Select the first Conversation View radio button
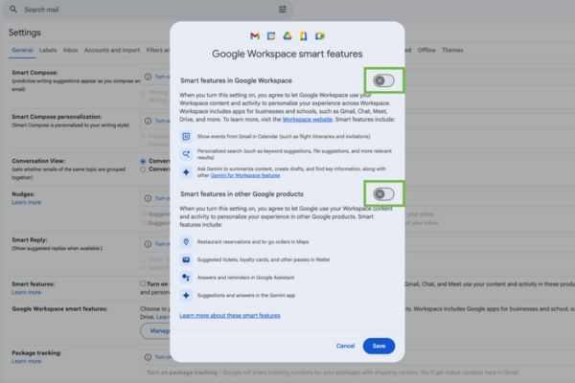Viewport: 575px width, 383px height. [144, 161]
